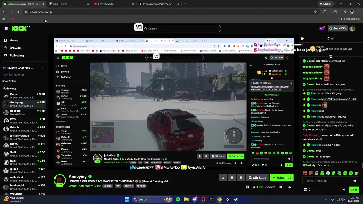Open the All Bookmarks folder
The height and width of the screenshot is (204, 363).
click(351, 19)
